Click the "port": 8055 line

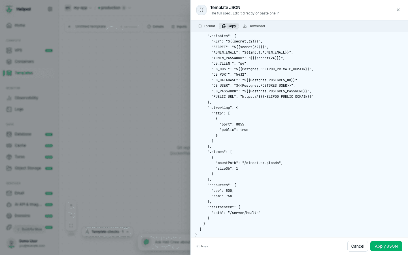233,124
